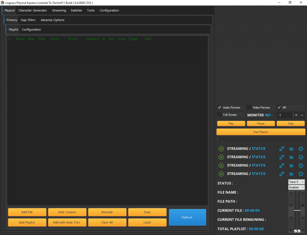Click the playback seek slider handle
Screen dimensions: 307x235
[218, 139]
